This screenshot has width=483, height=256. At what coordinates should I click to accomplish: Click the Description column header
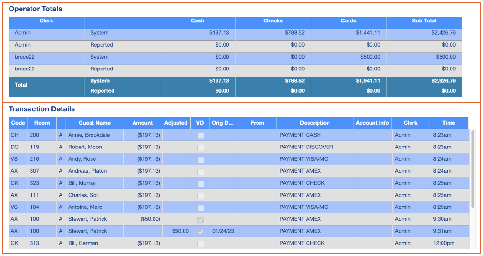[x=315, y=123]
